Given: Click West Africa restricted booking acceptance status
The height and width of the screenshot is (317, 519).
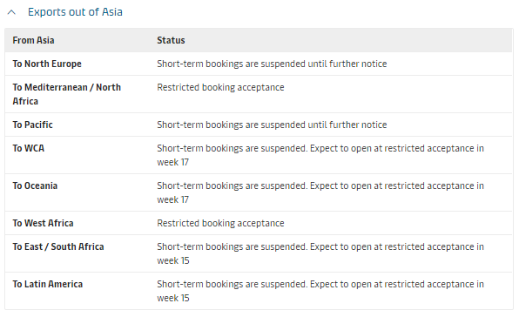Looking at the screenshot, I should tap(220, 223).
